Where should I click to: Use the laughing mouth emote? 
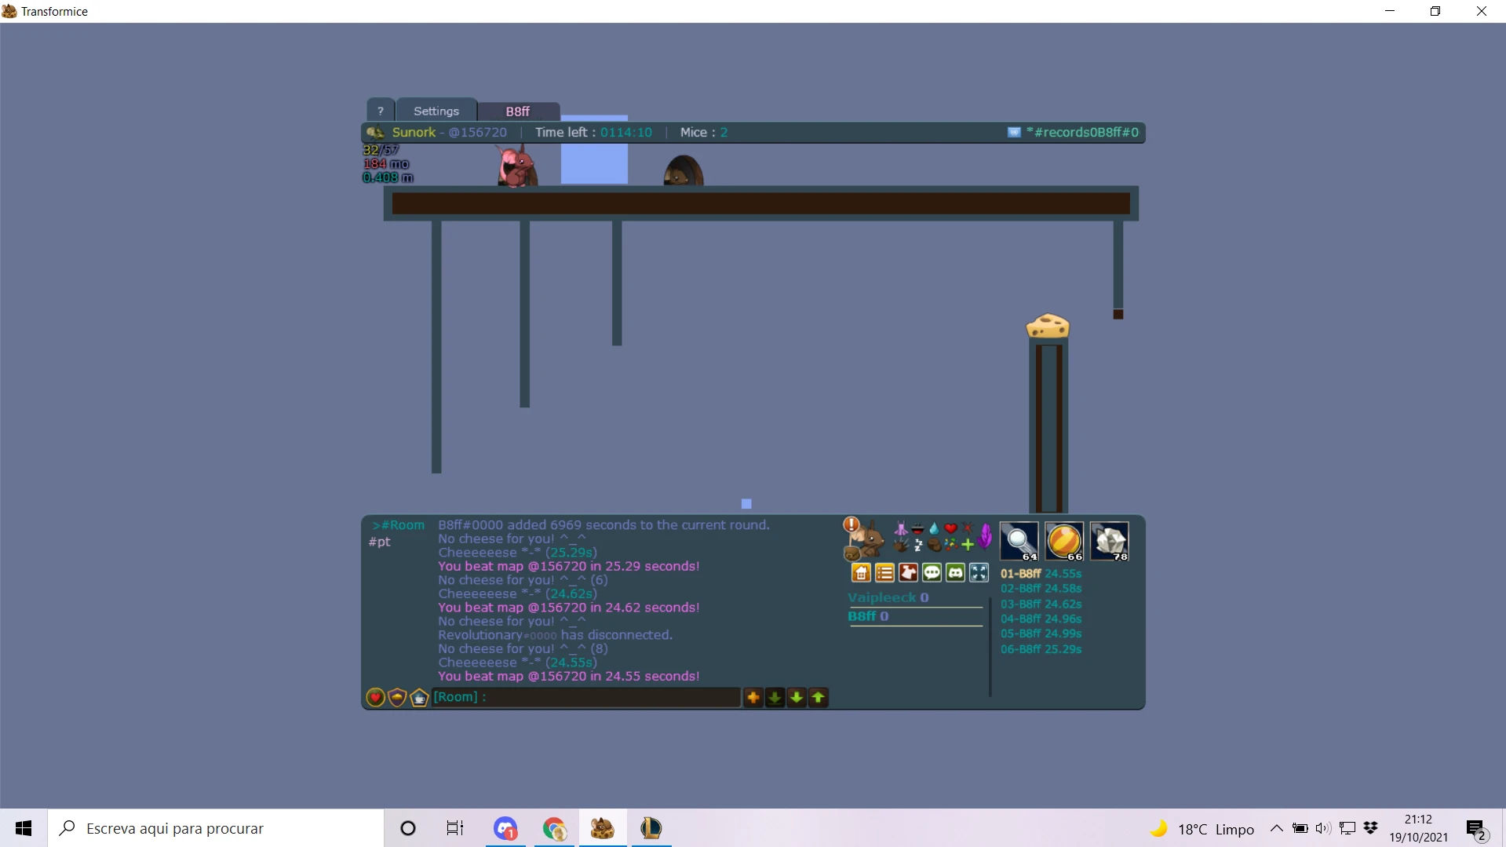click(917, 529)
